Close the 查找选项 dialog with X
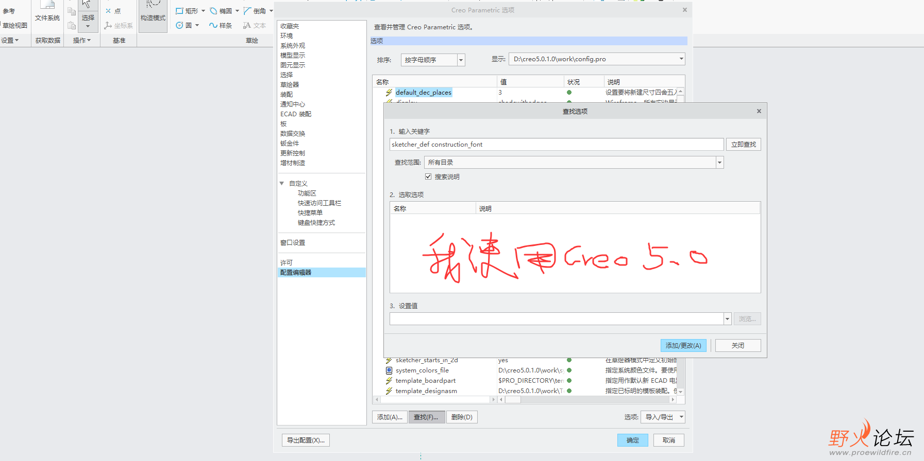 pos(759,111)
